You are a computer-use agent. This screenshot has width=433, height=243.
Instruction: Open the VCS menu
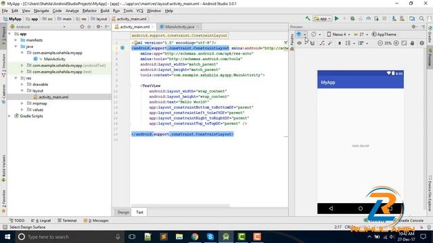click(140, 11)
